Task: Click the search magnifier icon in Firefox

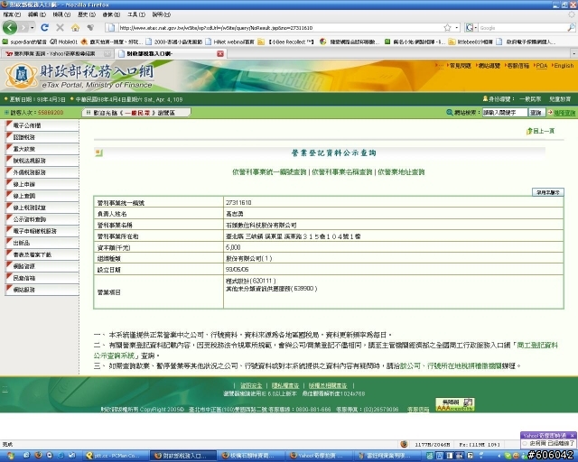Action: point(571,28)
